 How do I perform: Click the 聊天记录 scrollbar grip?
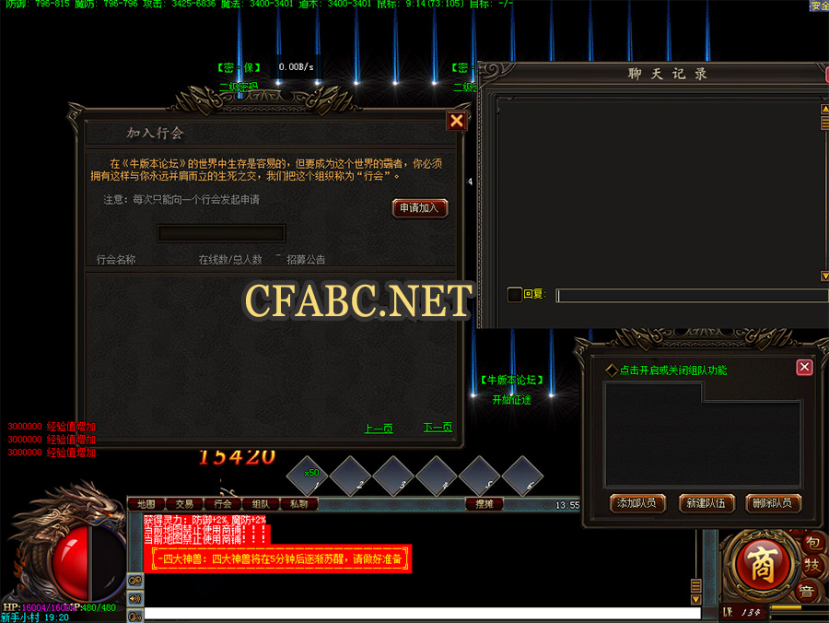pyautogui.click(x=824, y=123)
